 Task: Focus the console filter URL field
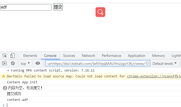point(98,63)
